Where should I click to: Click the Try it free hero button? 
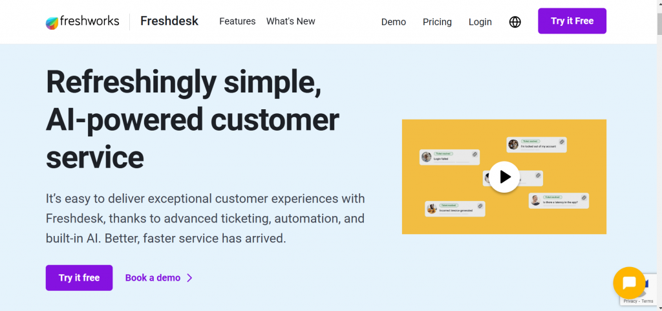tap(79, 277)
